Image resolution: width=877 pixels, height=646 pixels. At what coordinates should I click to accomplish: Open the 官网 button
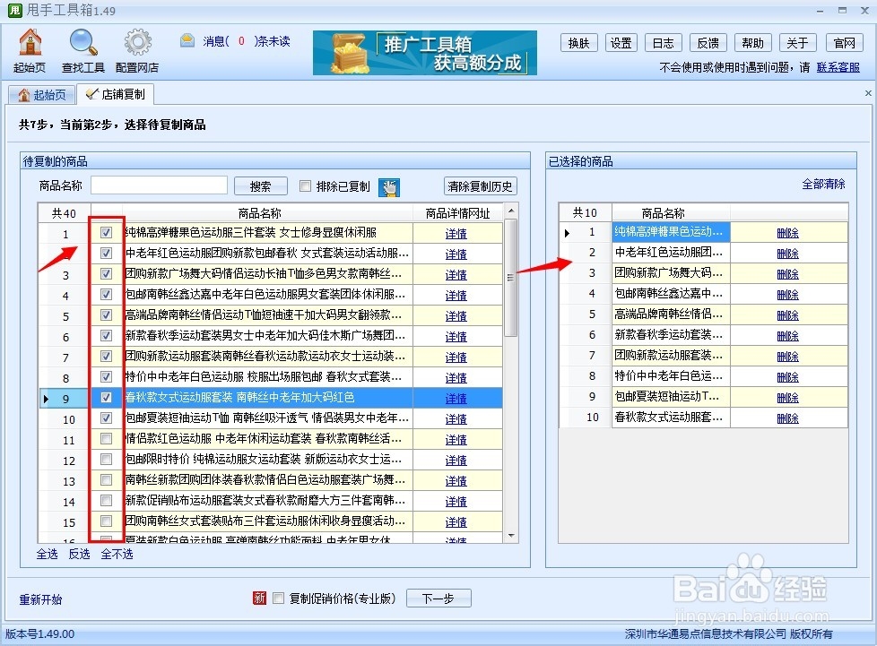(844, 43)
